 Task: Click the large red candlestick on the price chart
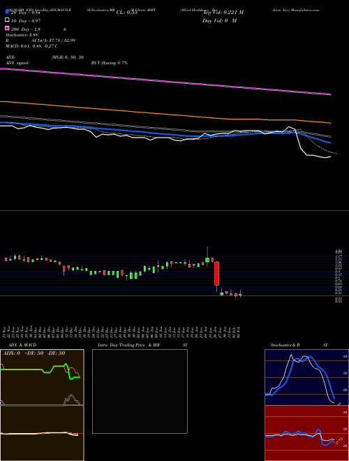[217, 273]
